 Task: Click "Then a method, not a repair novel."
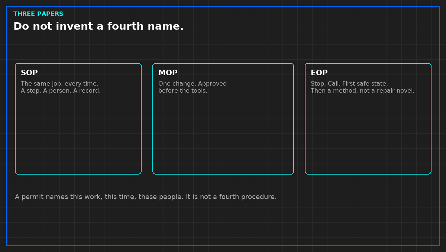click(362, 91)
